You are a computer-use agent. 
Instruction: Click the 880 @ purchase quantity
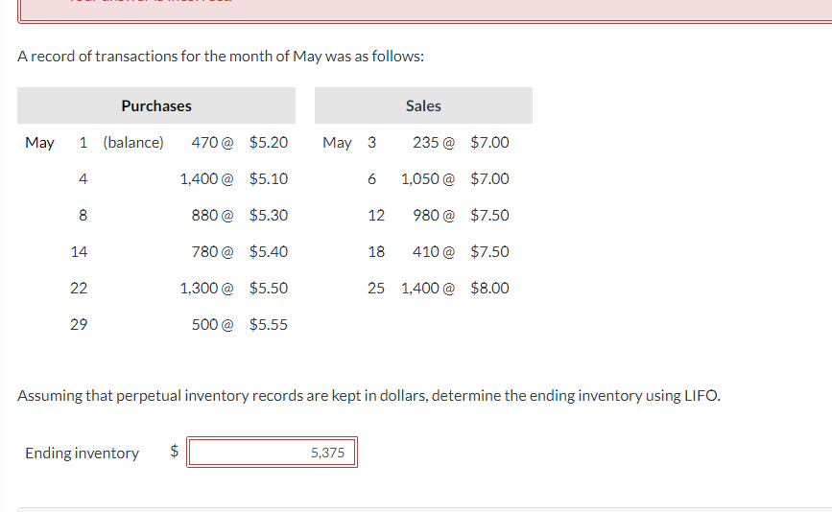[212, 215]
